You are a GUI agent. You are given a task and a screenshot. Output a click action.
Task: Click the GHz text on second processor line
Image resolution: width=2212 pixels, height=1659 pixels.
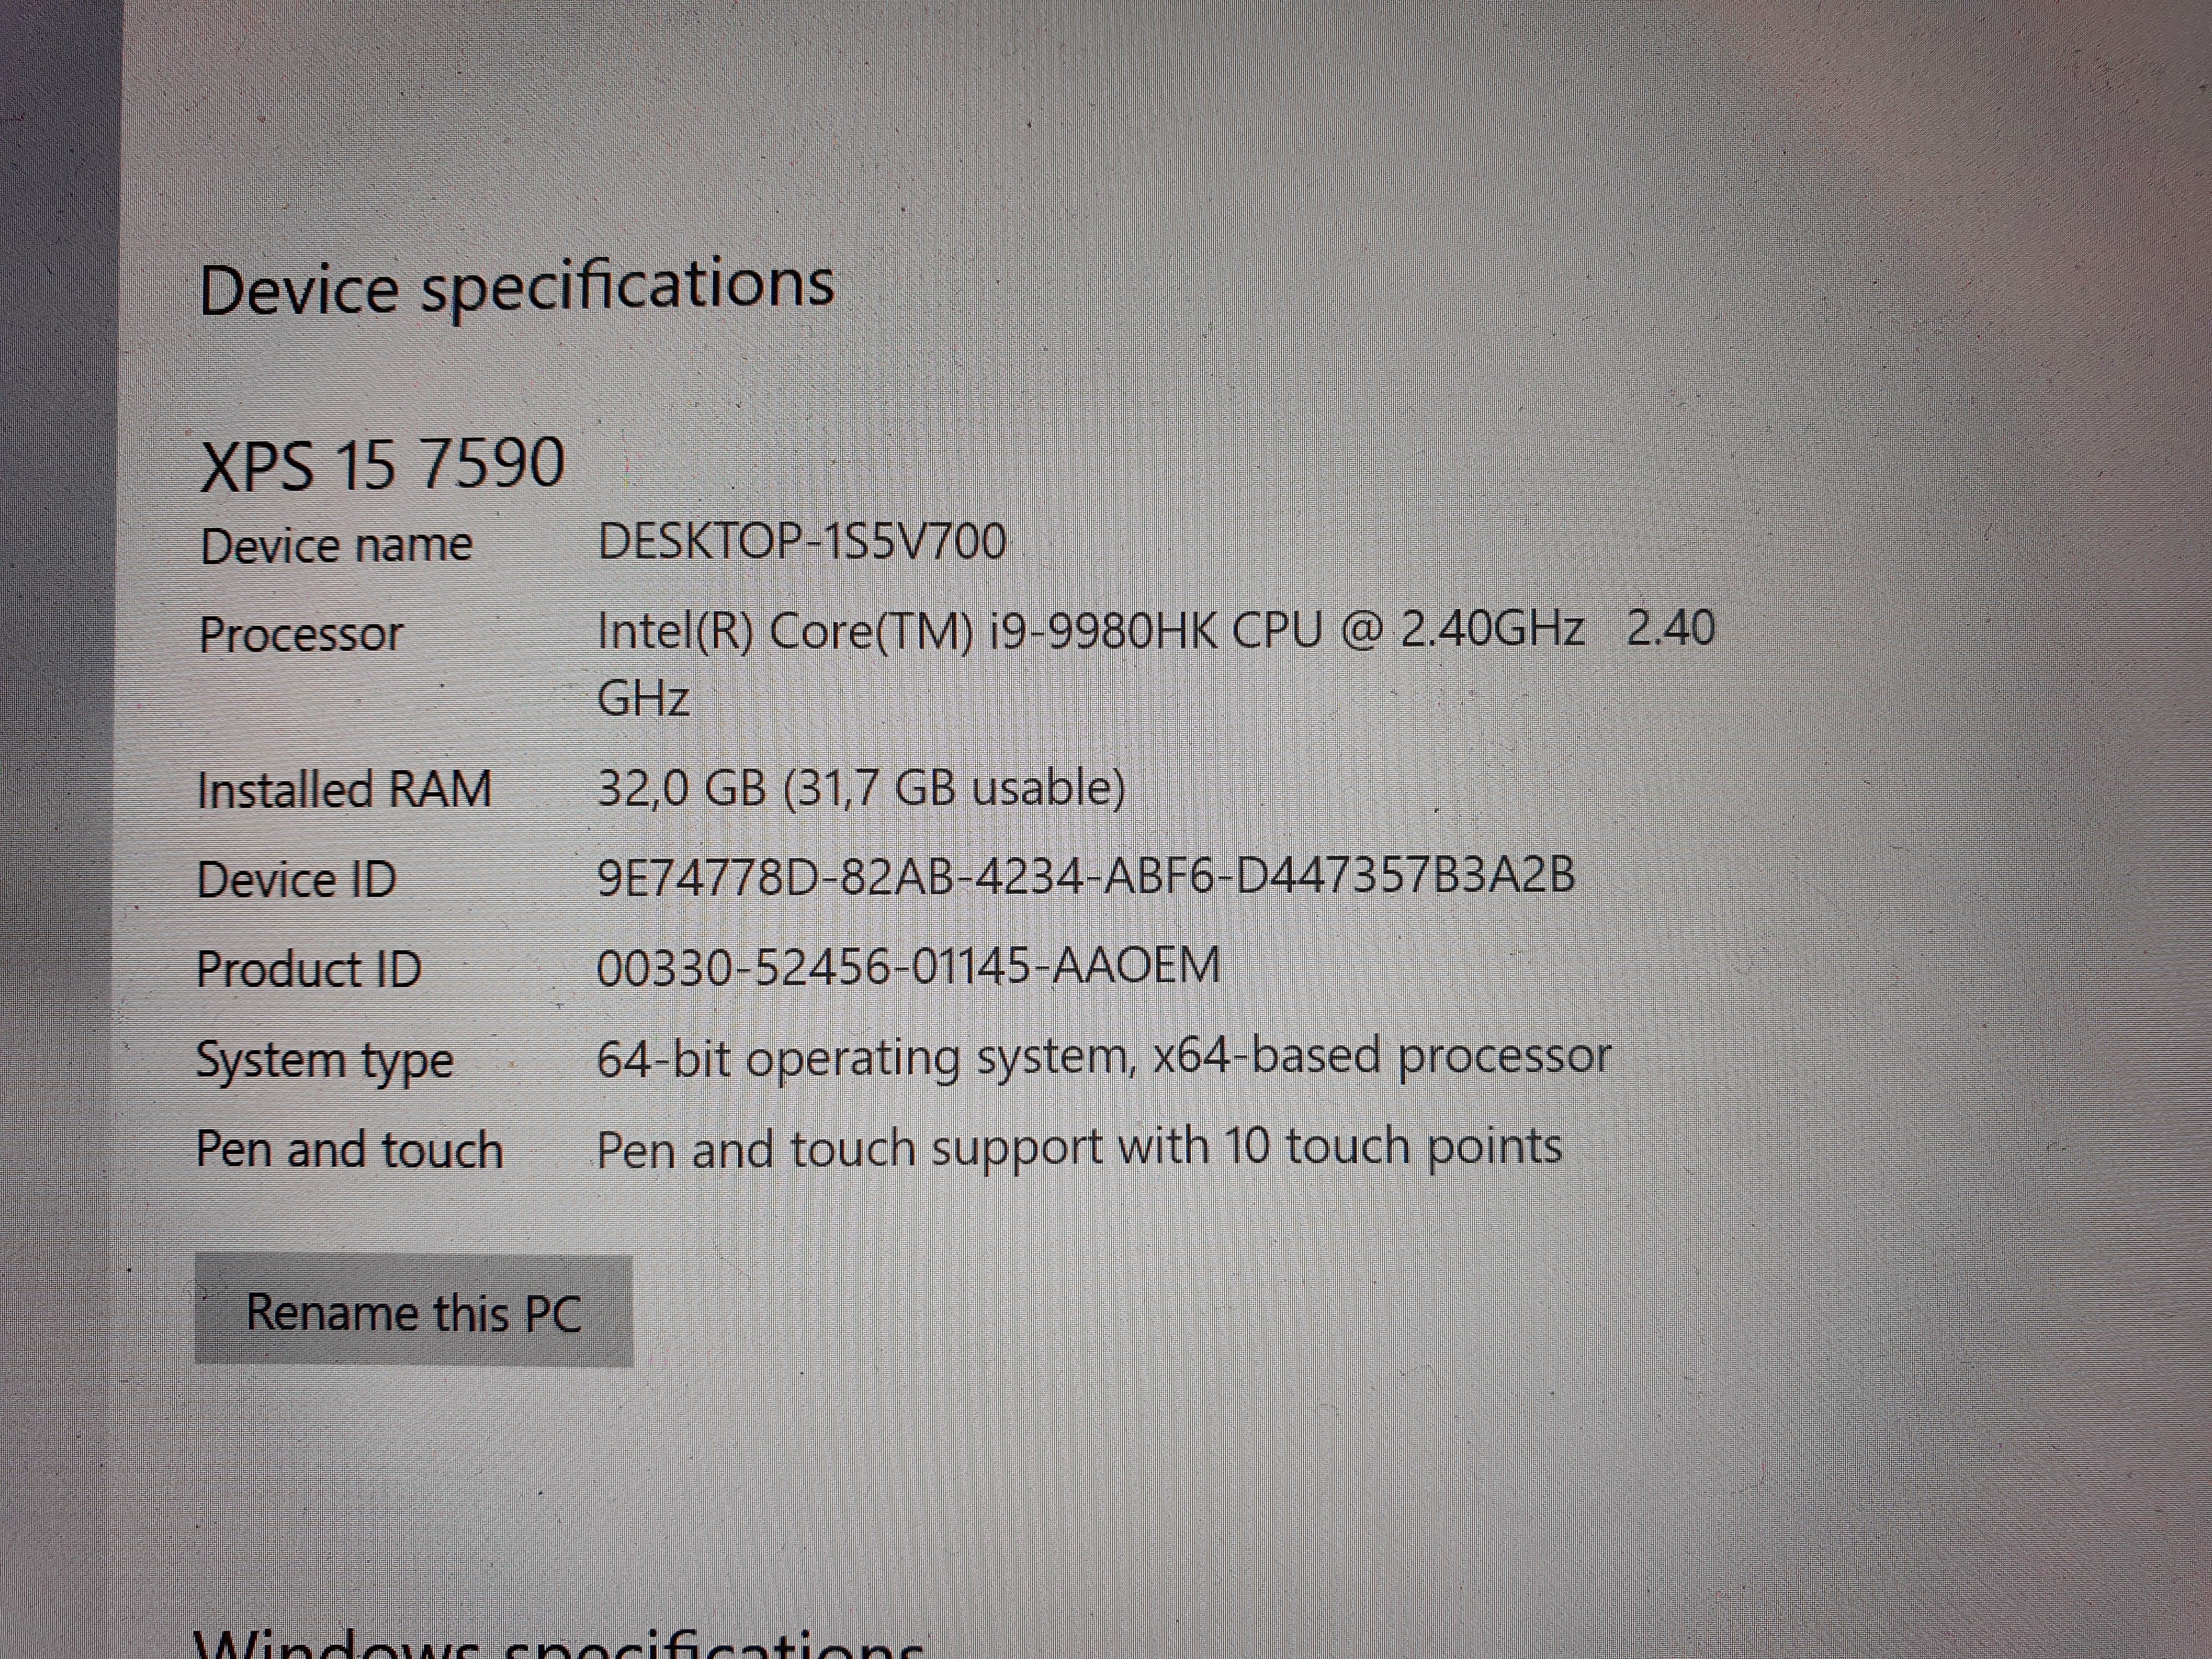(643, 698)
